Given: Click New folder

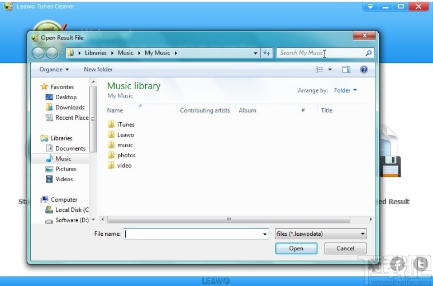Looking at the screenshot, I should pyautogui.click(x=98, y=70).
